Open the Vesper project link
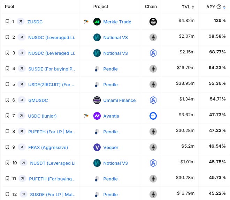The width and height of the screenshot is (230, 200). (111, 148)
